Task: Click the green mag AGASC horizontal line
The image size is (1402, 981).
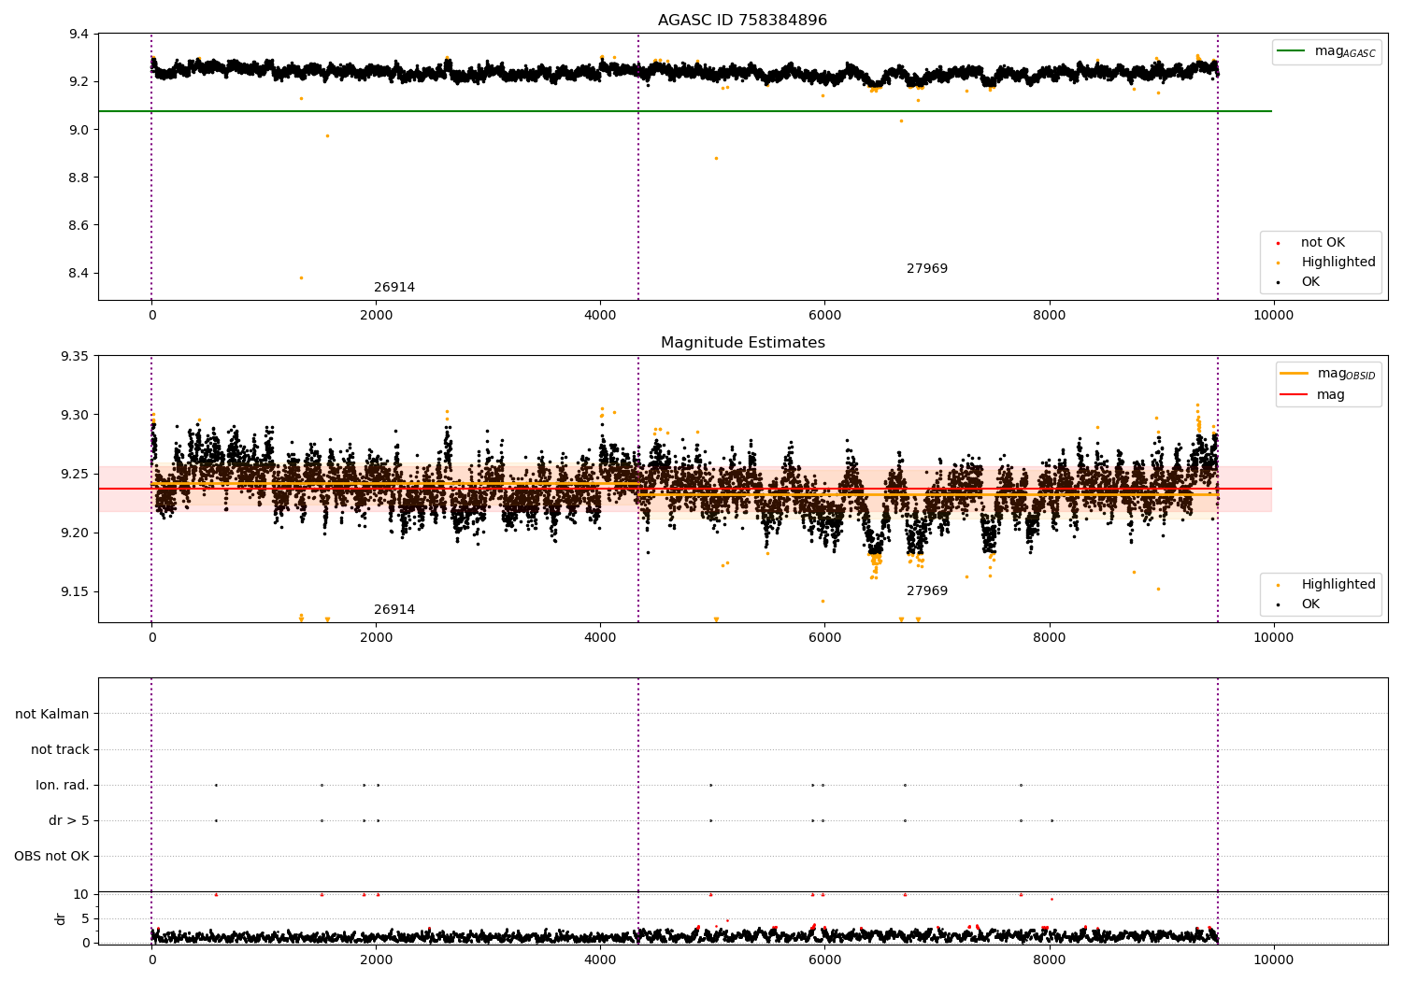Action: pos(684,111)
